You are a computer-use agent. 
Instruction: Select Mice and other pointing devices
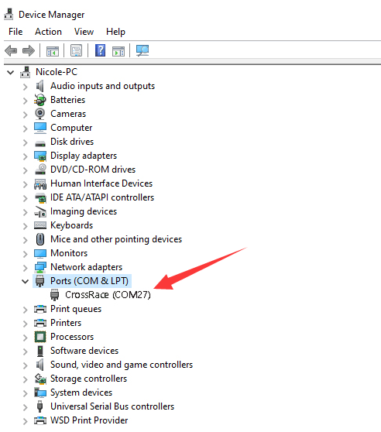tap(116, 239)
